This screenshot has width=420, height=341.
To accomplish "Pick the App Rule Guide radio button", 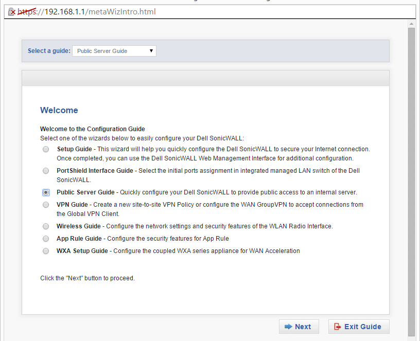I will [46, 239].
